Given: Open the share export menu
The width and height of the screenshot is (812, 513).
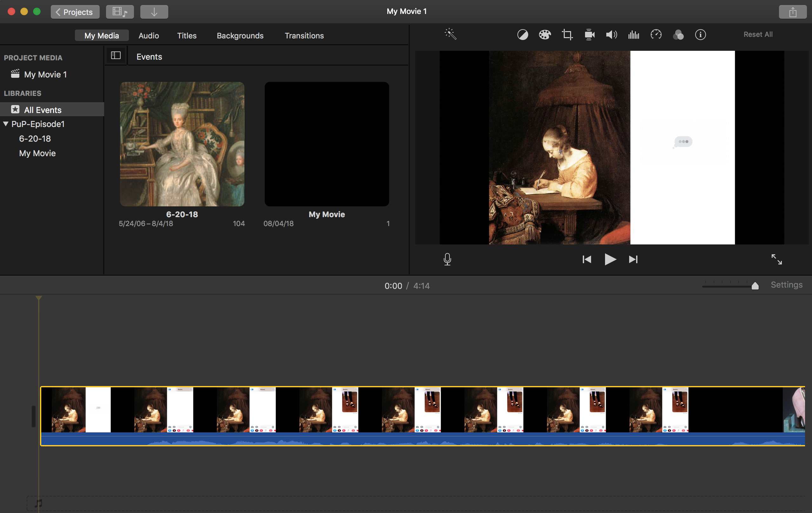Looking at the screenshot, I should [x=792, y=12].
